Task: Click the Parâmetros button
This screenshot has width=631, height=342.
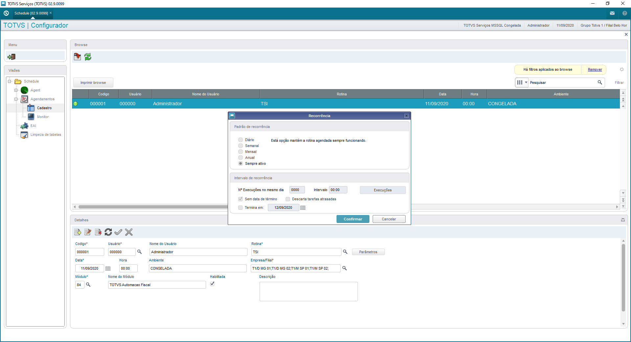Action: [368, 252]
